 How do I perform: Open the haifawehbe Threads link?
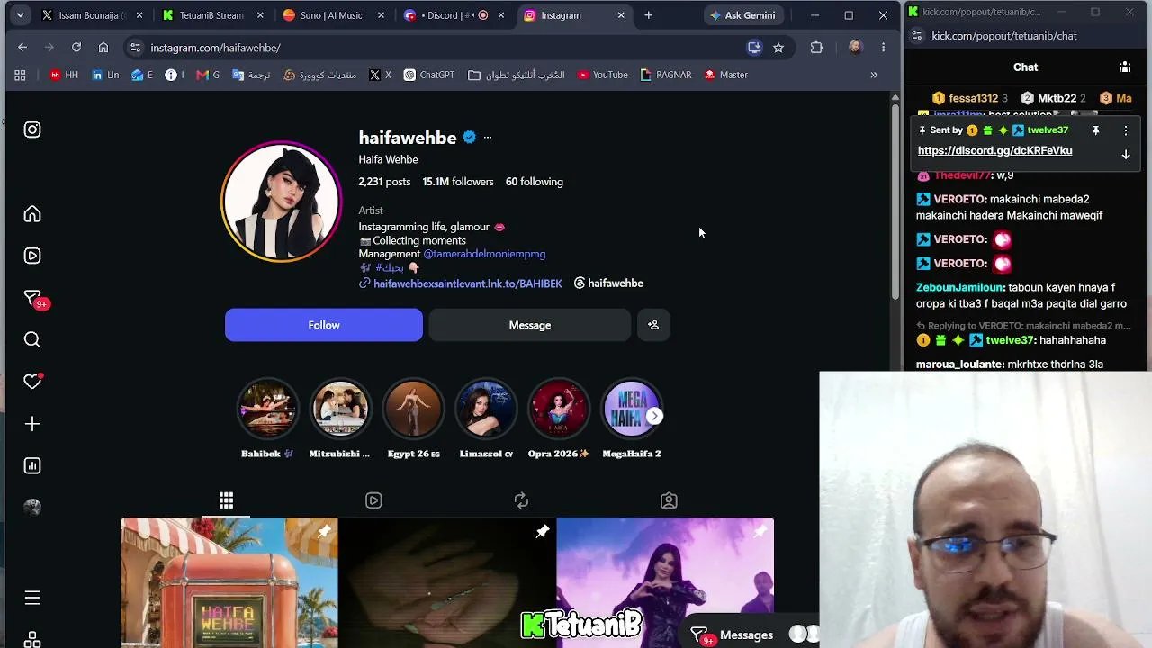pos(608,283)
